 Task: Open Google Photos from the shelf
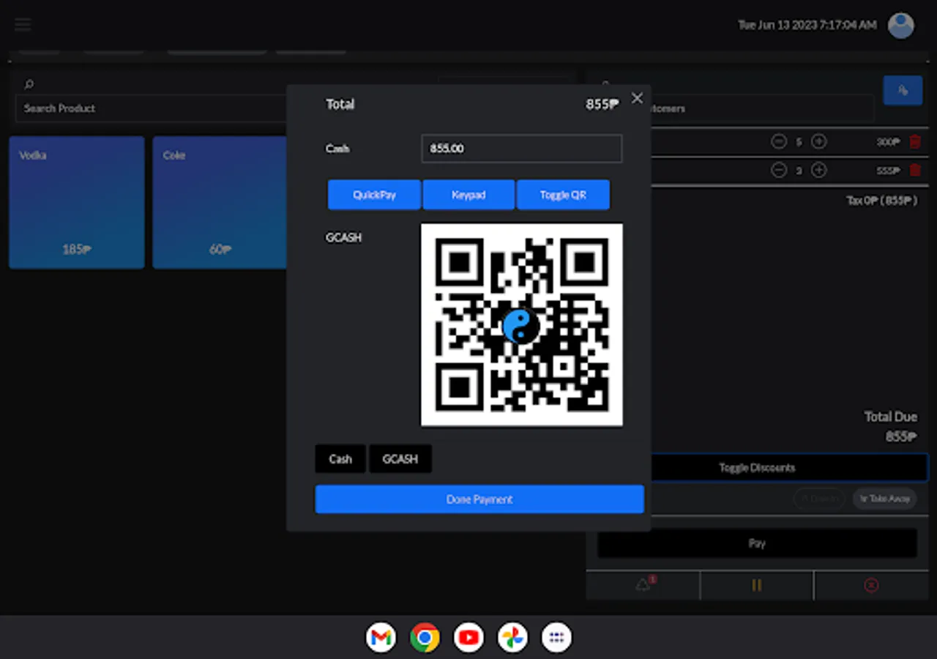(512, 638)
